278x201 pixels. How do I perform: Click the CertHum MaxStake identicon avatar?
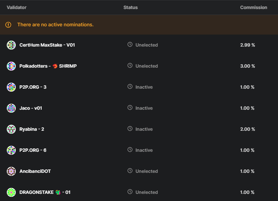11,45
